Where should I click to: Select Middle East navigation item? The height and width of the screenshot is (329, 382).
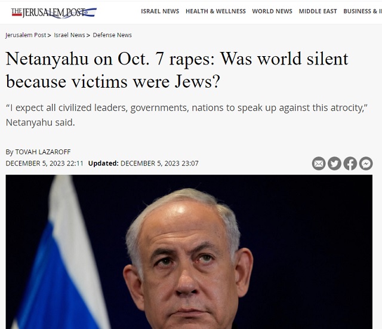(x=318, y=11)
